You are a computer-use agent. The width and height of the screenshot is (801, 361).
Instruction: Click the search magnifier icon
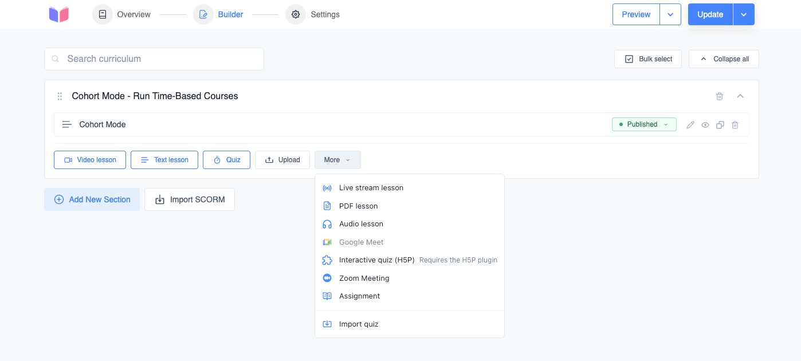pyautogui.click(x=56, y=59)
